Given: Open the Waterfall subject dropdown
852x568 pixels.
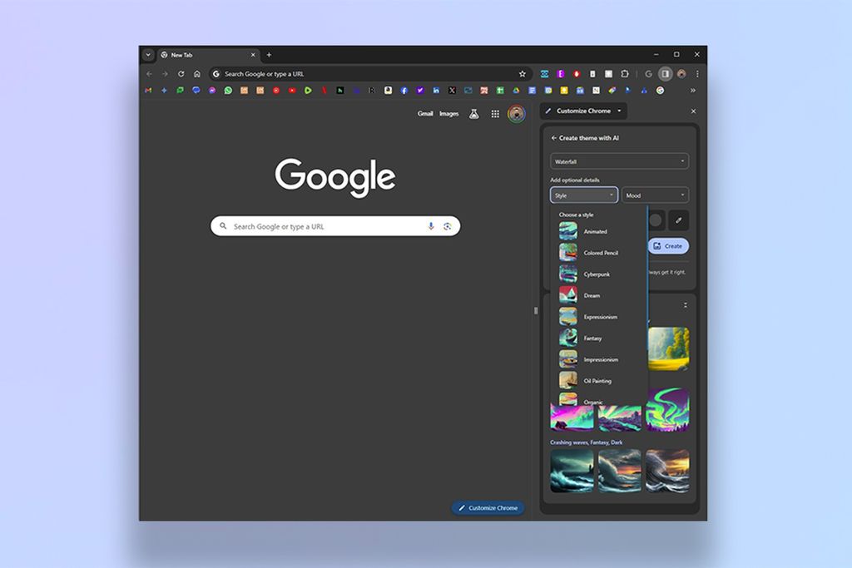Looking at the screenshot, I should click(618, 161).
